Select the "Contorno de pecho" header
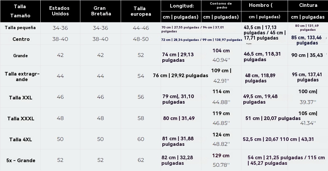This screenshot has height=171, width=328. point(221,6)
